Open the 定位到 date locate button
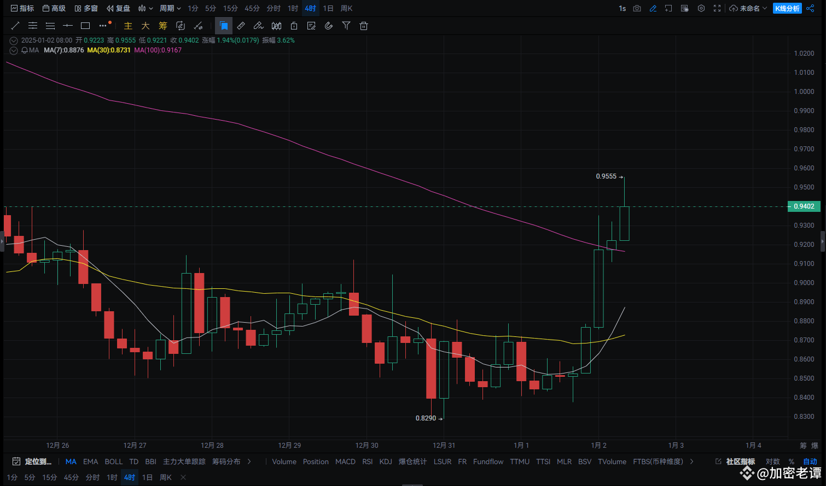The height and width of the screenshot is (486, 826). tap(32, 461)
